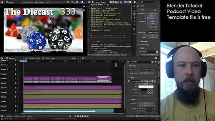Click the play button in timeline controls

83,116
